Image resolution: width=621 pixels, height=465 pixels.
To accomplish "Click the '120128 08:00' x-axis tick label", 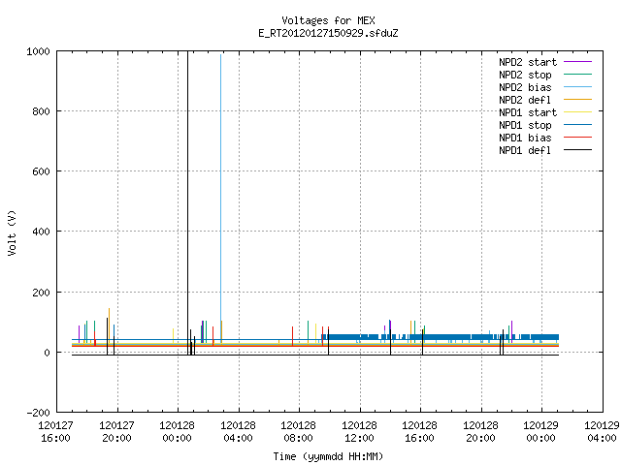I will [x=298, y=432].
